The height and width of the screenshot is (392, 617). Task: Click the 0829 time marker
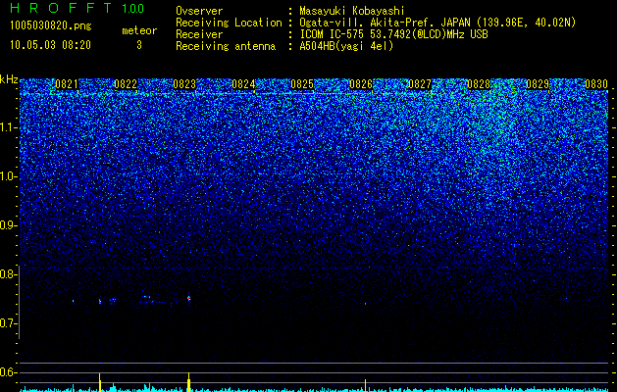coord(538,84)
